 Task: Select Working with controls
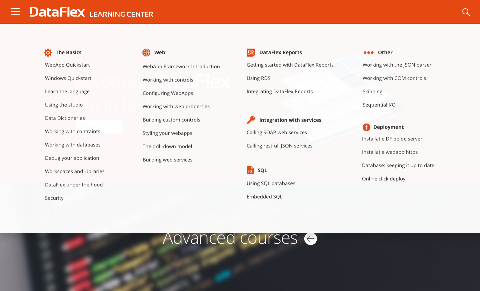(168, 80)
